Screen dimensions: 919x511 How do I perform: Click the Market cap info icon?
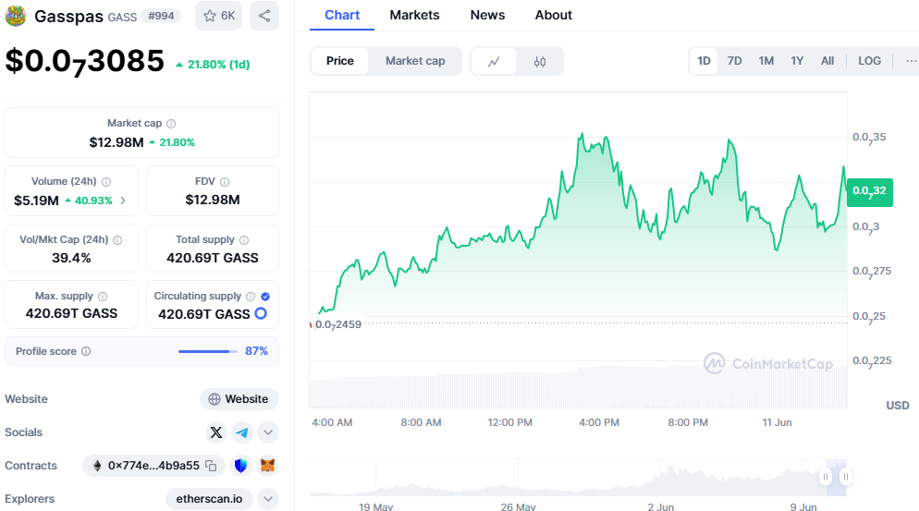(x=171, y=123)
